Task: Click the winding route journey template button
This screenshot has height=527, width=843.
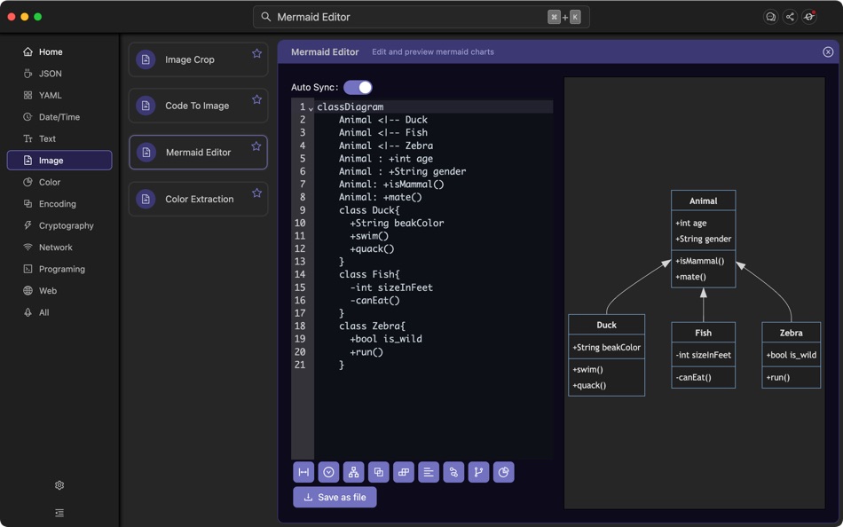Action: point(453,472)
